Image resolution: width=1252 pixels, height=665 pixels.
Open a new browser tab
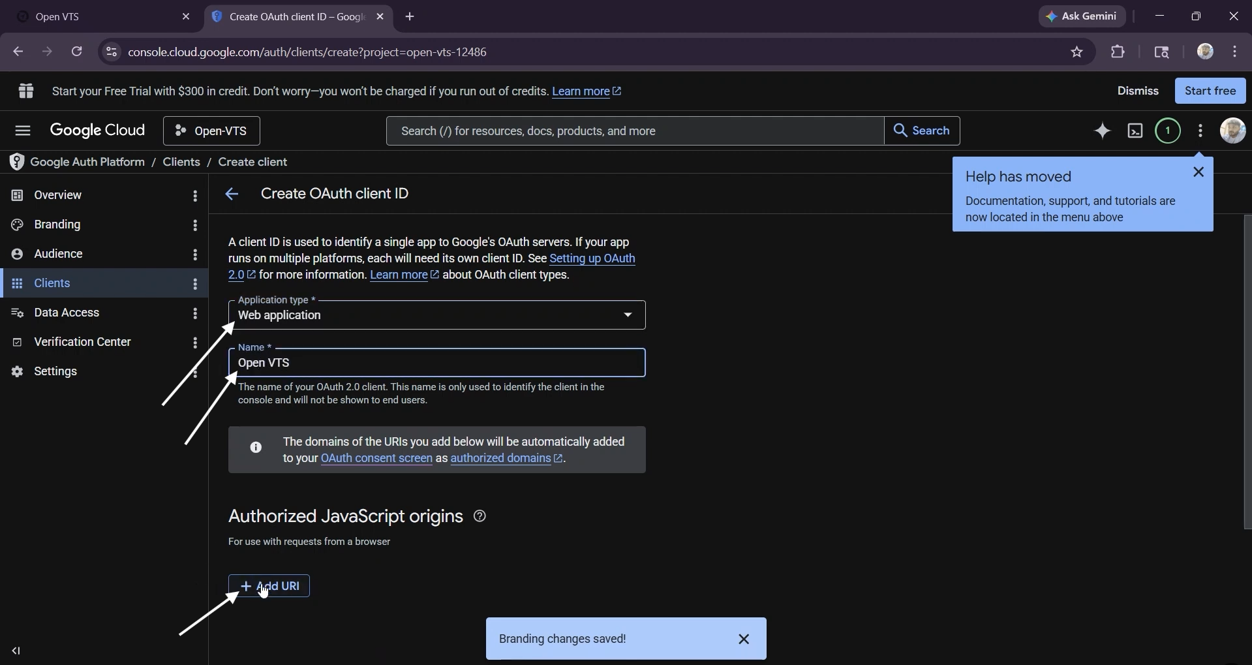click(410, 17)
